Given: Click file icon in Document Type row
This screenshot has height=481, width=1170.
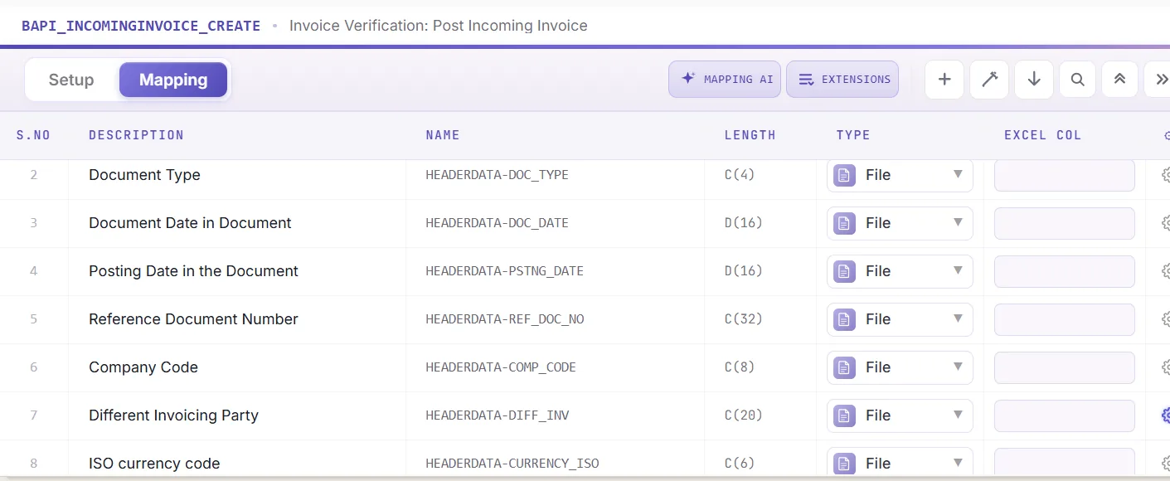Looking at the screenshot, I should tap(844, 175).
